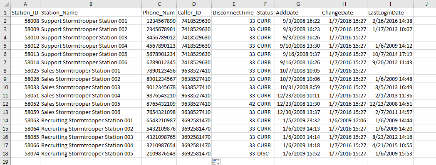Click the Station_Name header cell

(91, 13)
